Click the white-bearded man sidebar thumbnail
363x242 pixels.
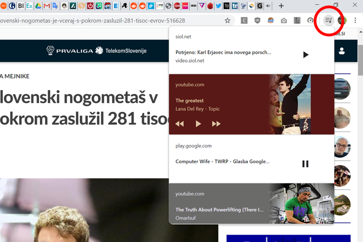click(342, 118)
